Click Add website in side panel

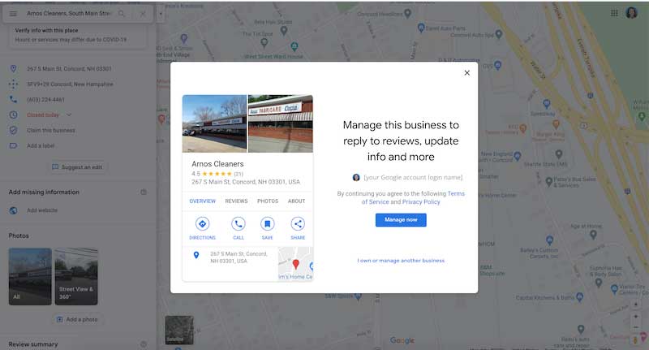pyautogui.click(x=42, y=210)
